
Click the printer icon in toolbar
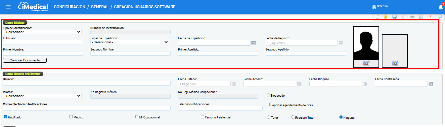click(413, 16)
